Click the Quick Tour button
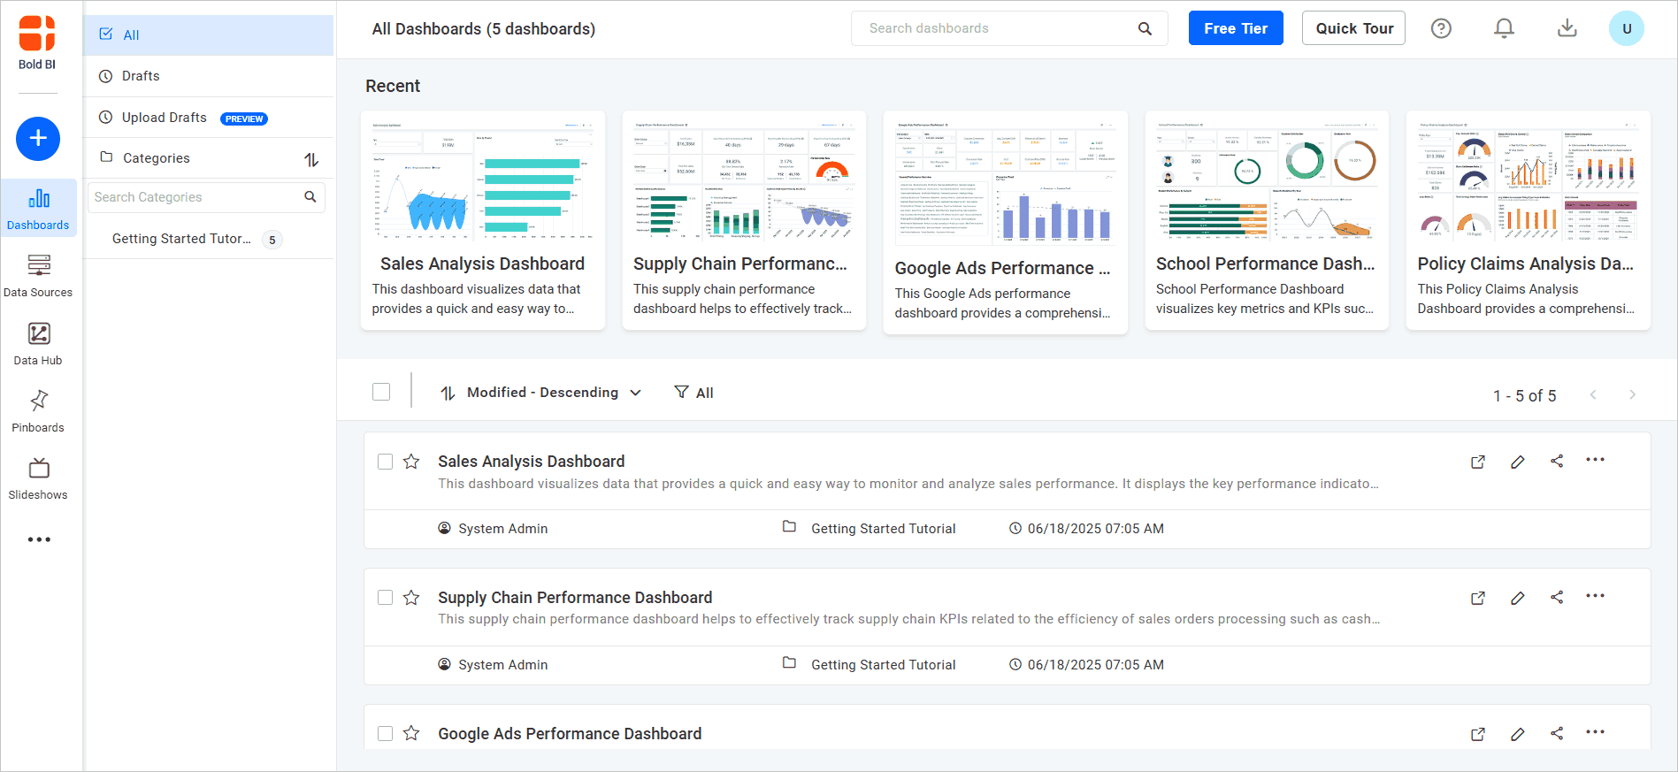 [x=1353, y=28]
